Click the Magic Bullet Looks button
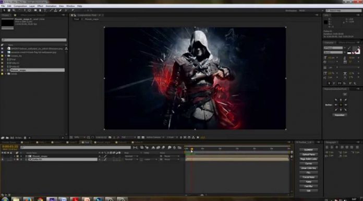This screenshot has height=201, width=363. click(308, 159)
